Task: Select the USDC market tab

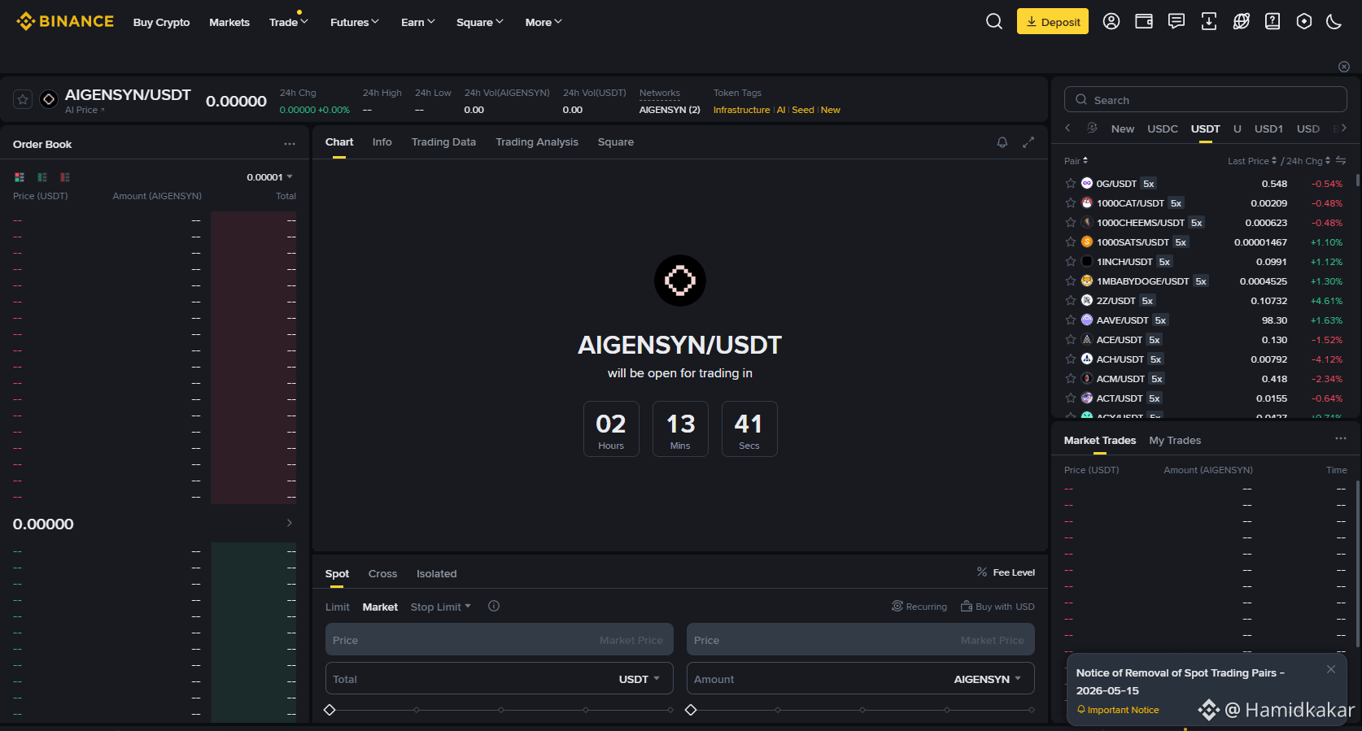Action: point(1163,128)
